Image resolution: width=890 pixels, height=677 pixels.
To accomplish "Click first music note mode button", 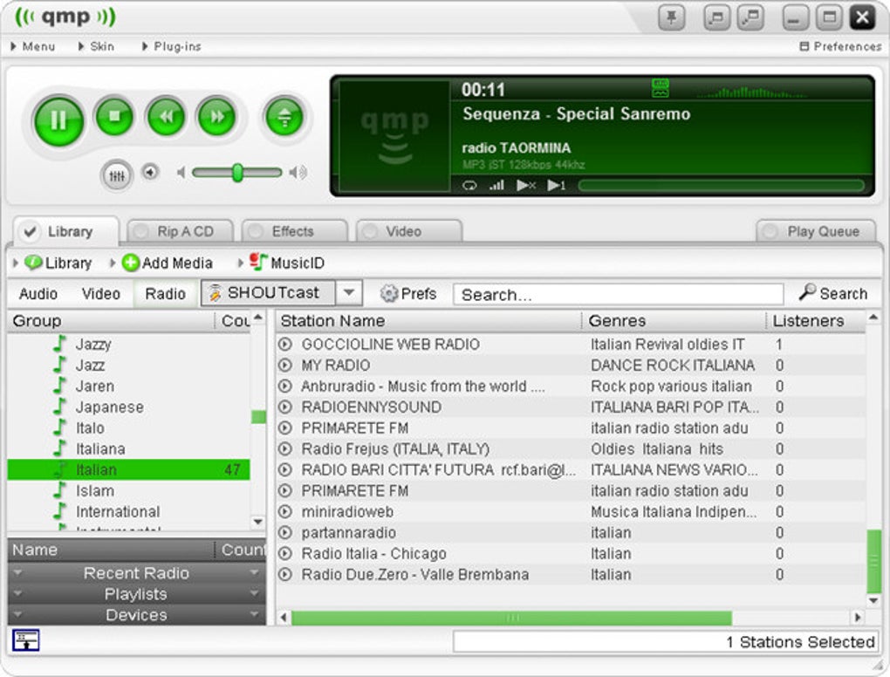I will point(717,17).
